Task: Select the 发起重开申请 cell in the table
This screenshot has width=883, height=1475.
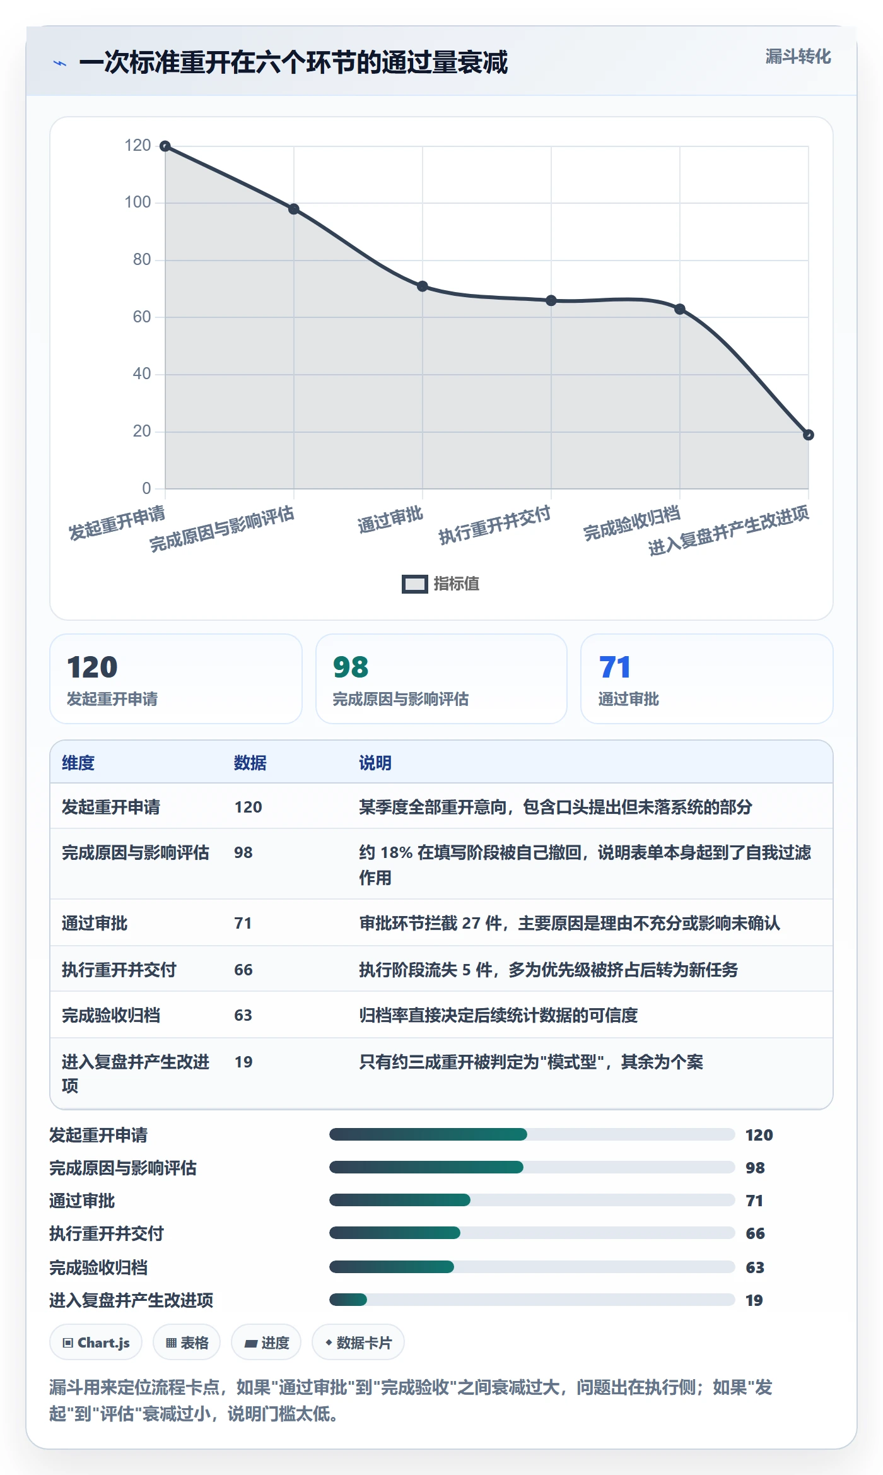Action: coord(111,807)
